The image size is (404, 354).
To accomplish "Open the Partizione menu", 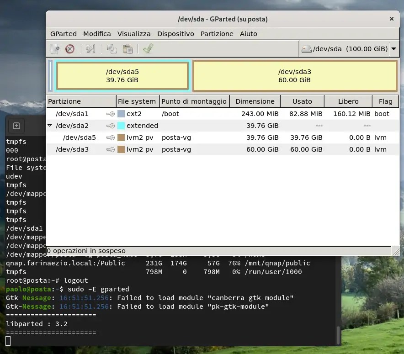I will (217, 34).
